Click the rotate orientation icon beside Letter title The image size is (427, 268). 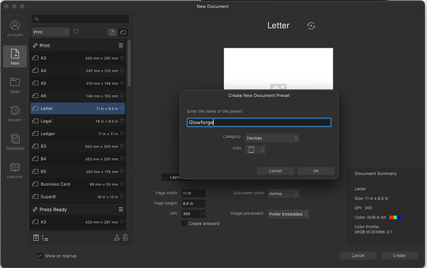(311, 25)
